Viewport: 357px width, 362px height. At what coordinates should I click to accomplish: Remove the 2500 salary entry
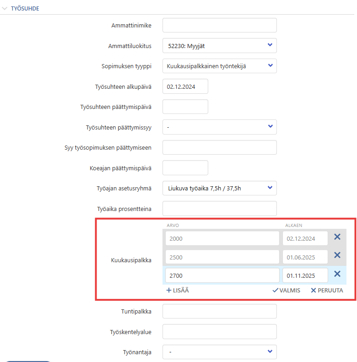pyautogui.click(x=337, y=255)
